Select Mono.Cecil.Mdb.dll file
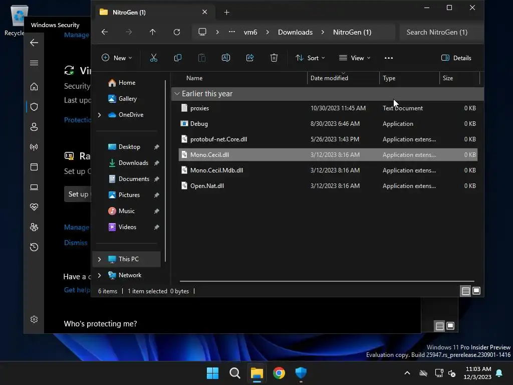 (x=328, y=170)
